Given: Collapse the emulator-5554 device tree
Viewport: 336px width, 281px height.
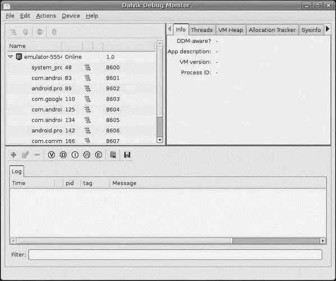Looking at the screenshot, I should coord(11,57).
